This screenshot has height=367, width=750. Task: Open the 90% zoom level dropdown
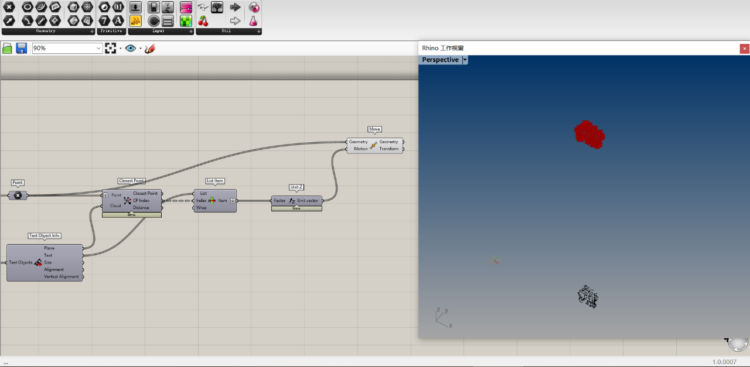(x=98, y=49)
